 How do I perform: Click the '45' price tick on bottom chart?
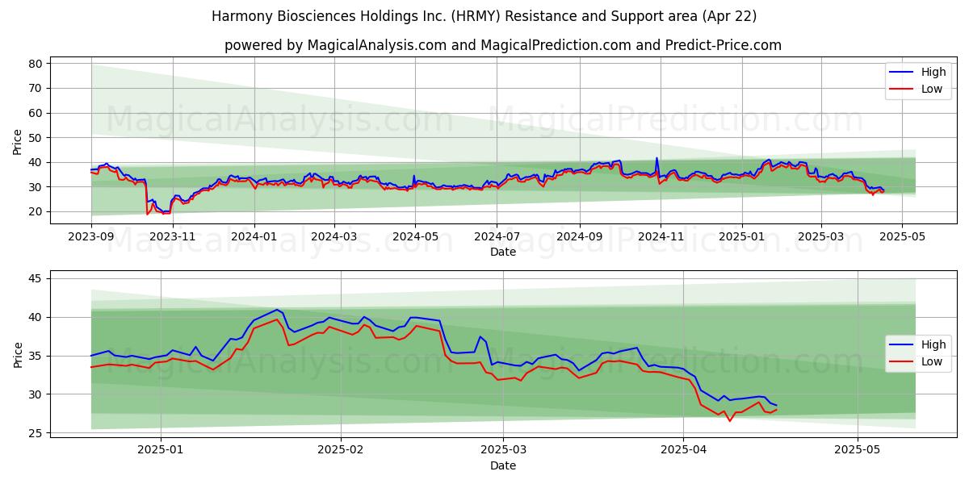(36, 278)
